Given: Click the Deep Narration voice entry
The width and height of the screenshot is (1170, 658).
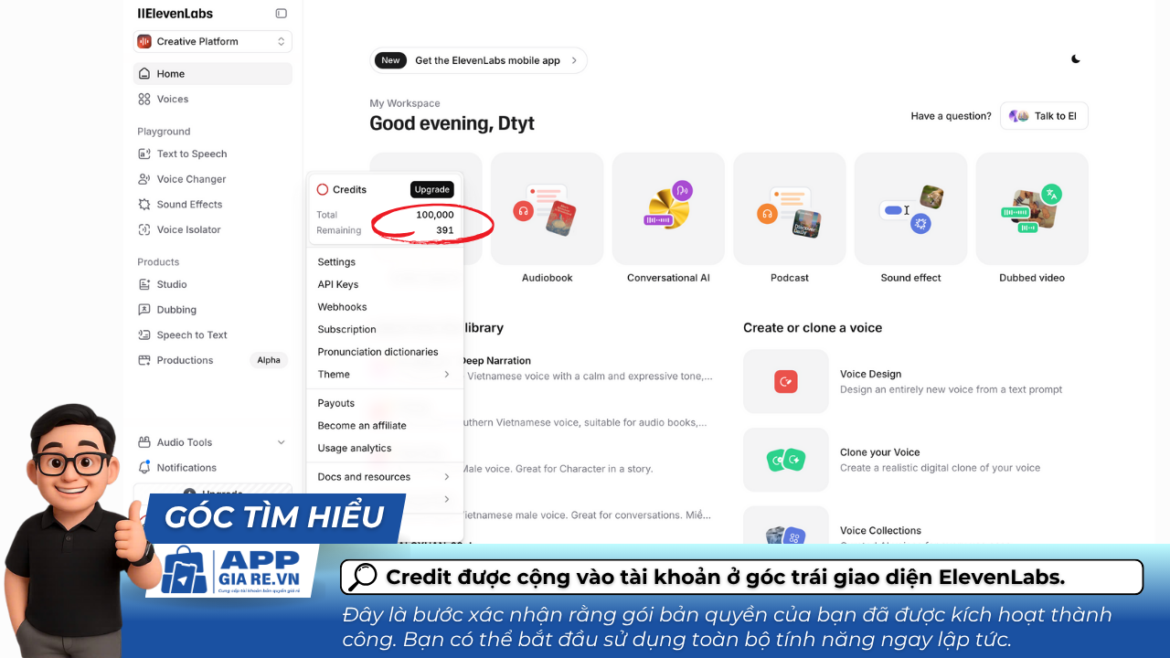Looking at the screenshot, I should [589, 368].
